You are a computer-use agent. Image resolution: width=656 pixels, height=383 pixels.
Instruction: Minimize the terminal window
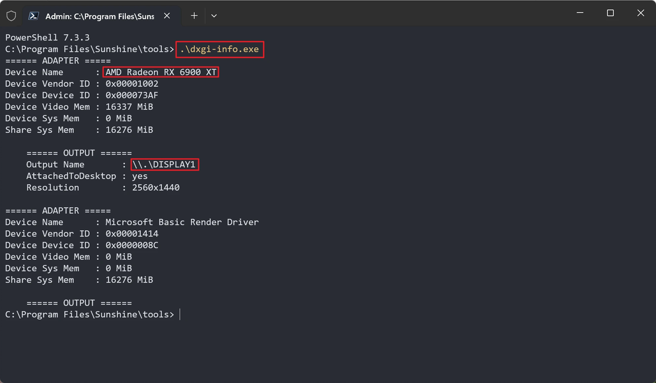(x=580, y=13)
